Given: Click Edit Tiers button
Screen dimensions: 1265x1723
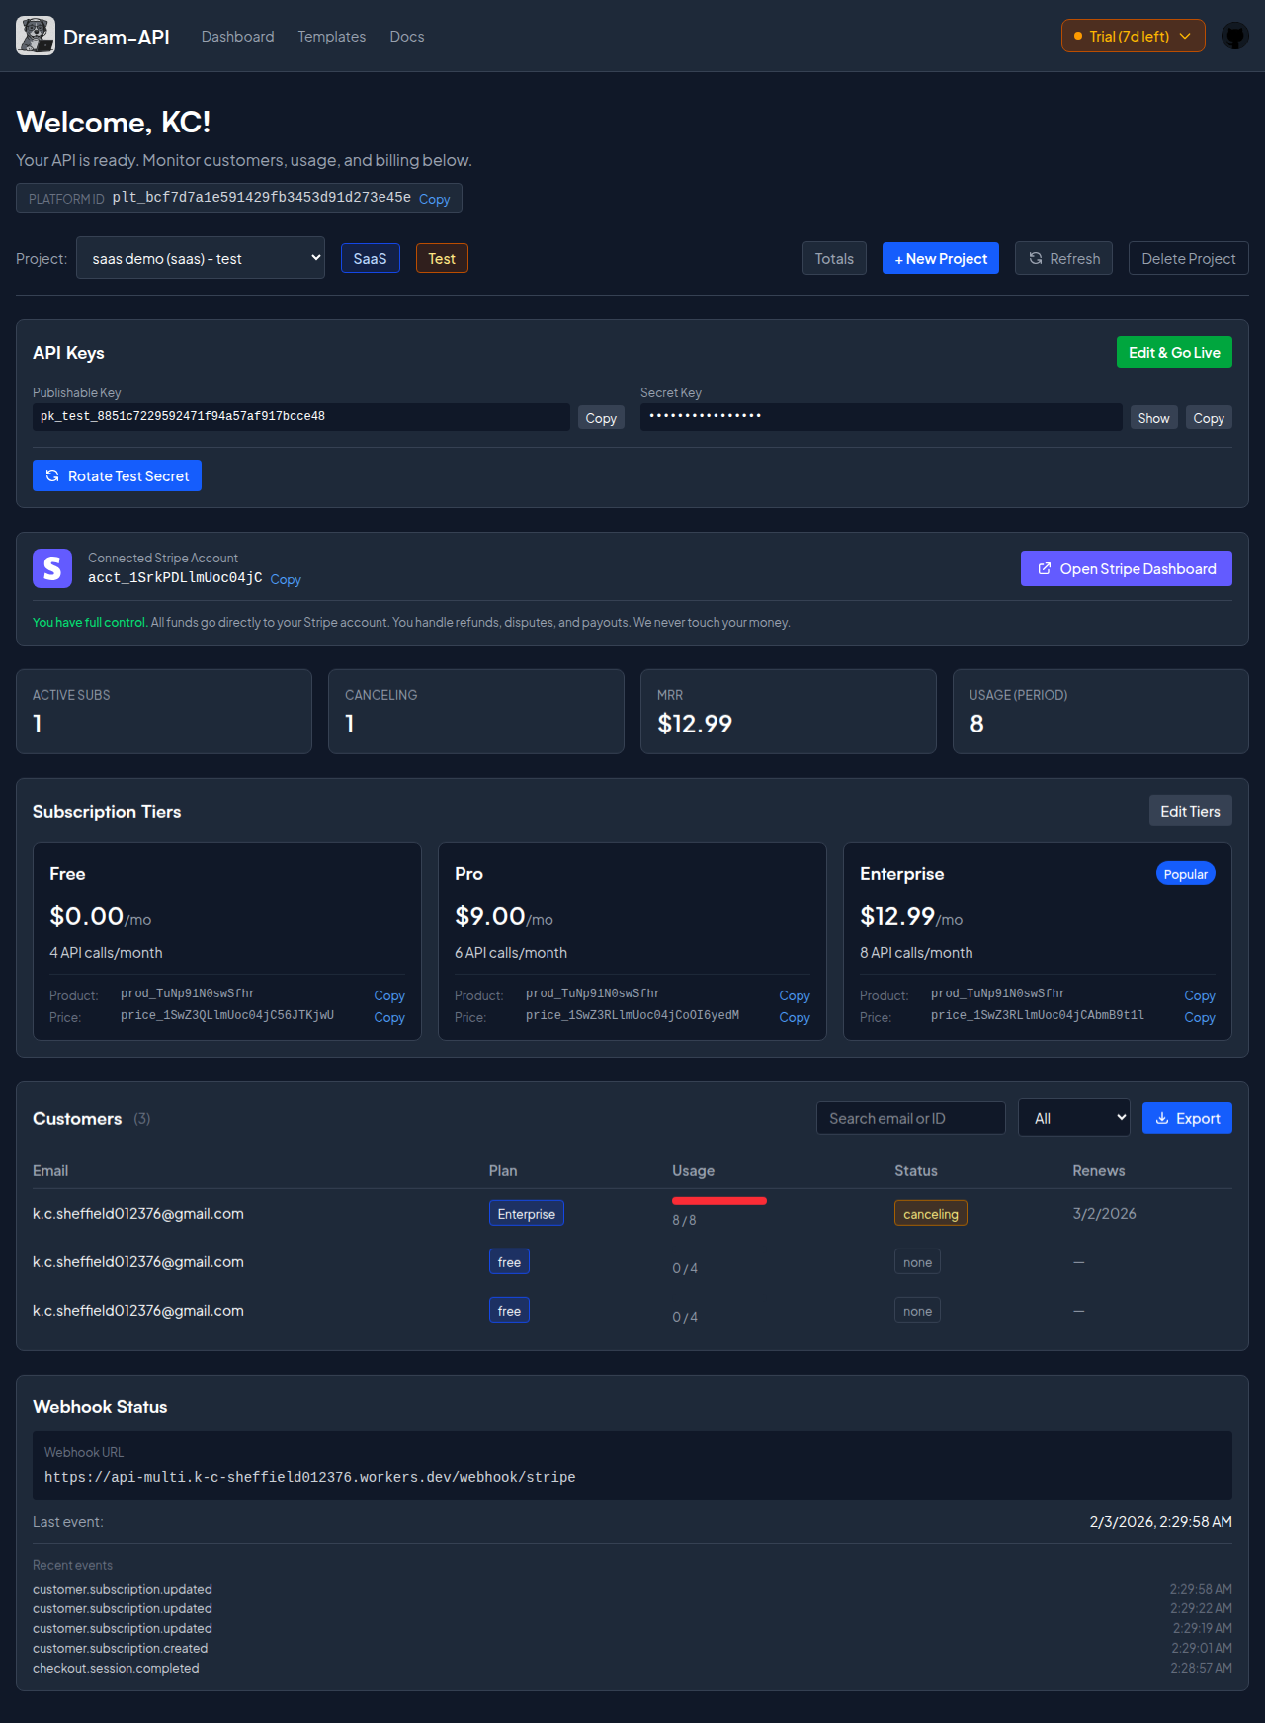Looking at the screenshot, I should point(1190,811).
